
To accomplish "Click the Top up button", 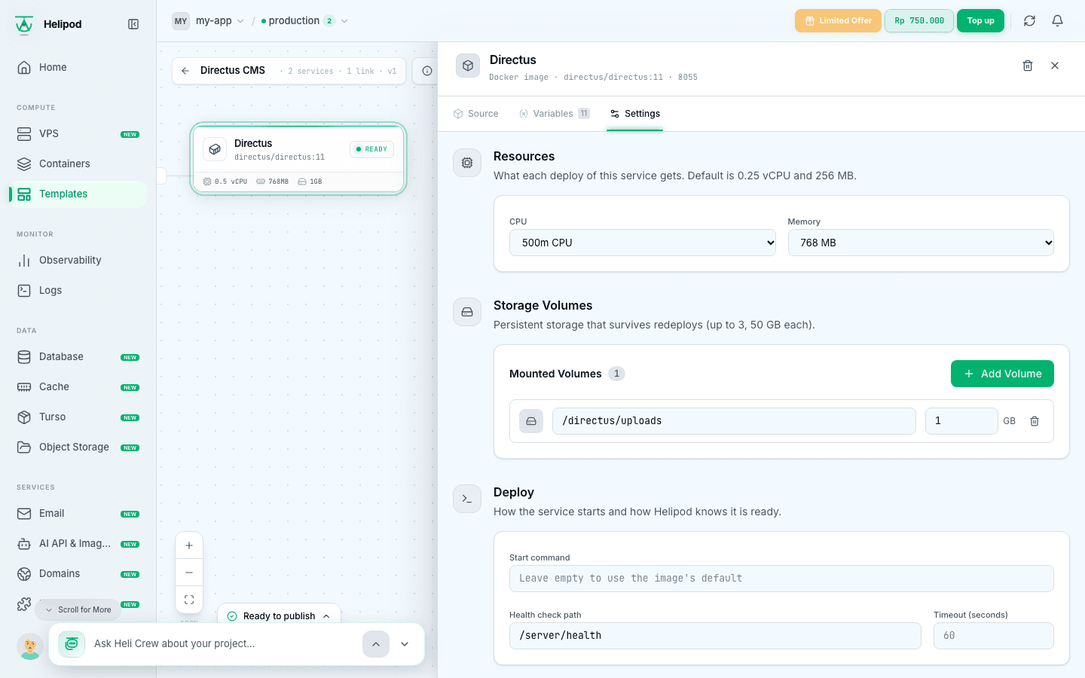I will pos(980,21).
